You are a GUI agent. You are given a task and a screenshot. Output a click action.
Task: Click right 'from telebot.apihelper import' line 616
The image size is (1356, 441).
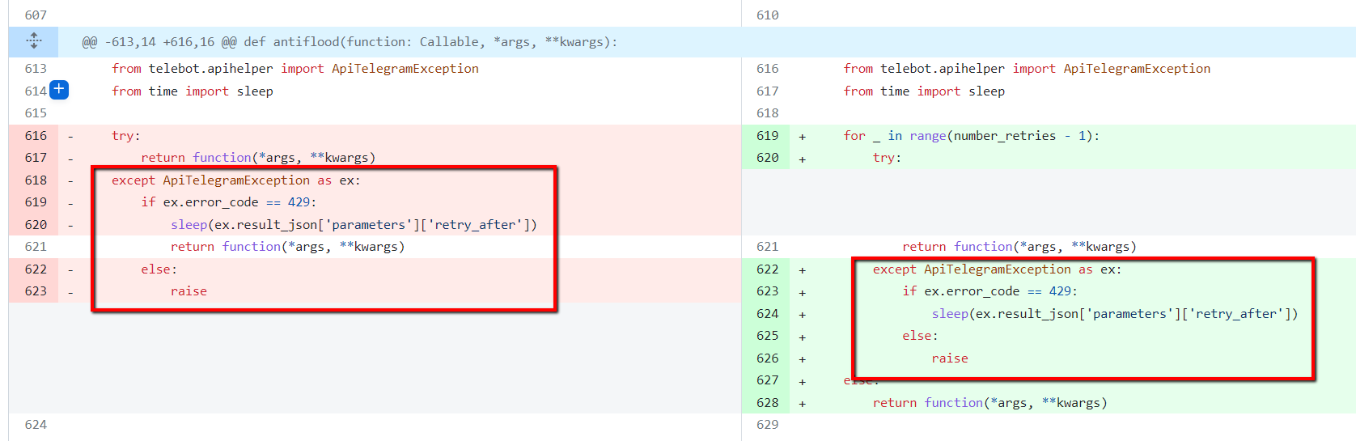click(x=1028, y=69)
